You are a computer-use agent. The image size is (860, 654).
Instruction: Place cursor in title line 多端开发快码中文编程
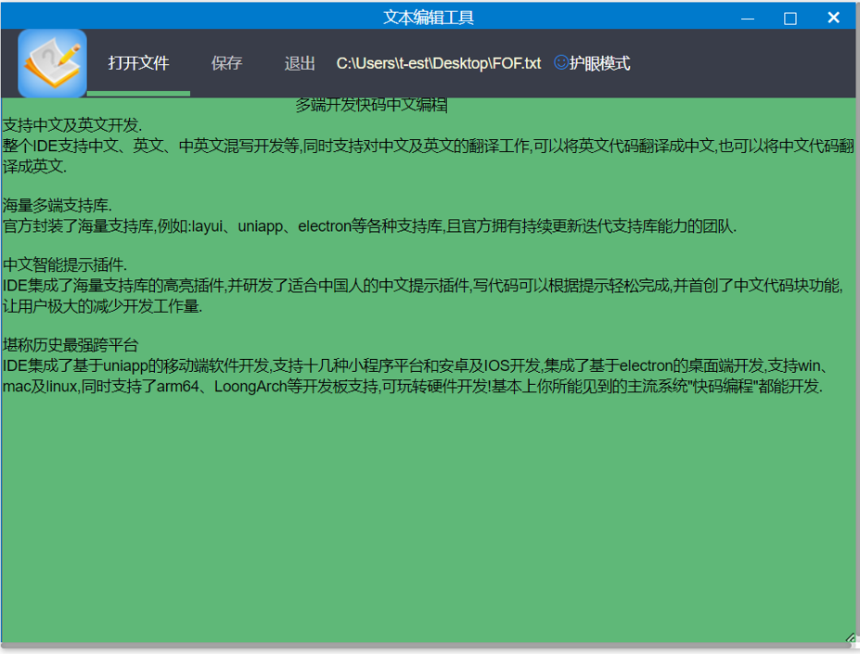[x=371, y=104]
